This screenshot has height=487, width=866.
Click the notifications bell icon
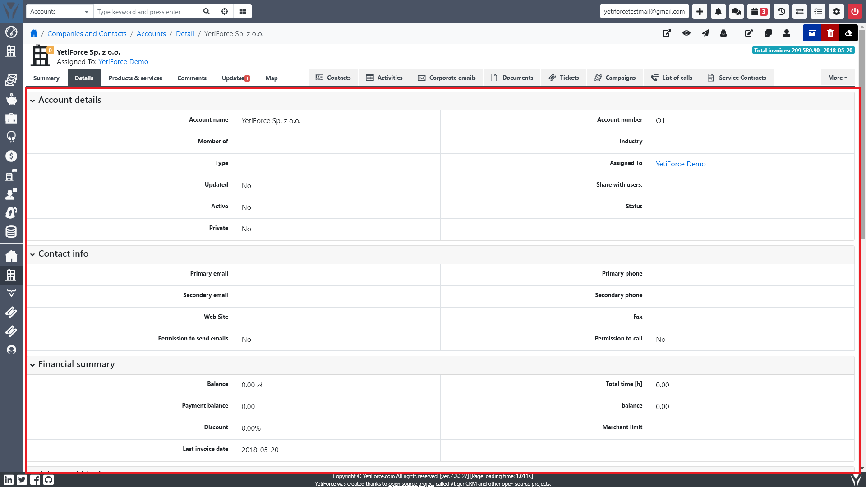(x=718, y=12)
